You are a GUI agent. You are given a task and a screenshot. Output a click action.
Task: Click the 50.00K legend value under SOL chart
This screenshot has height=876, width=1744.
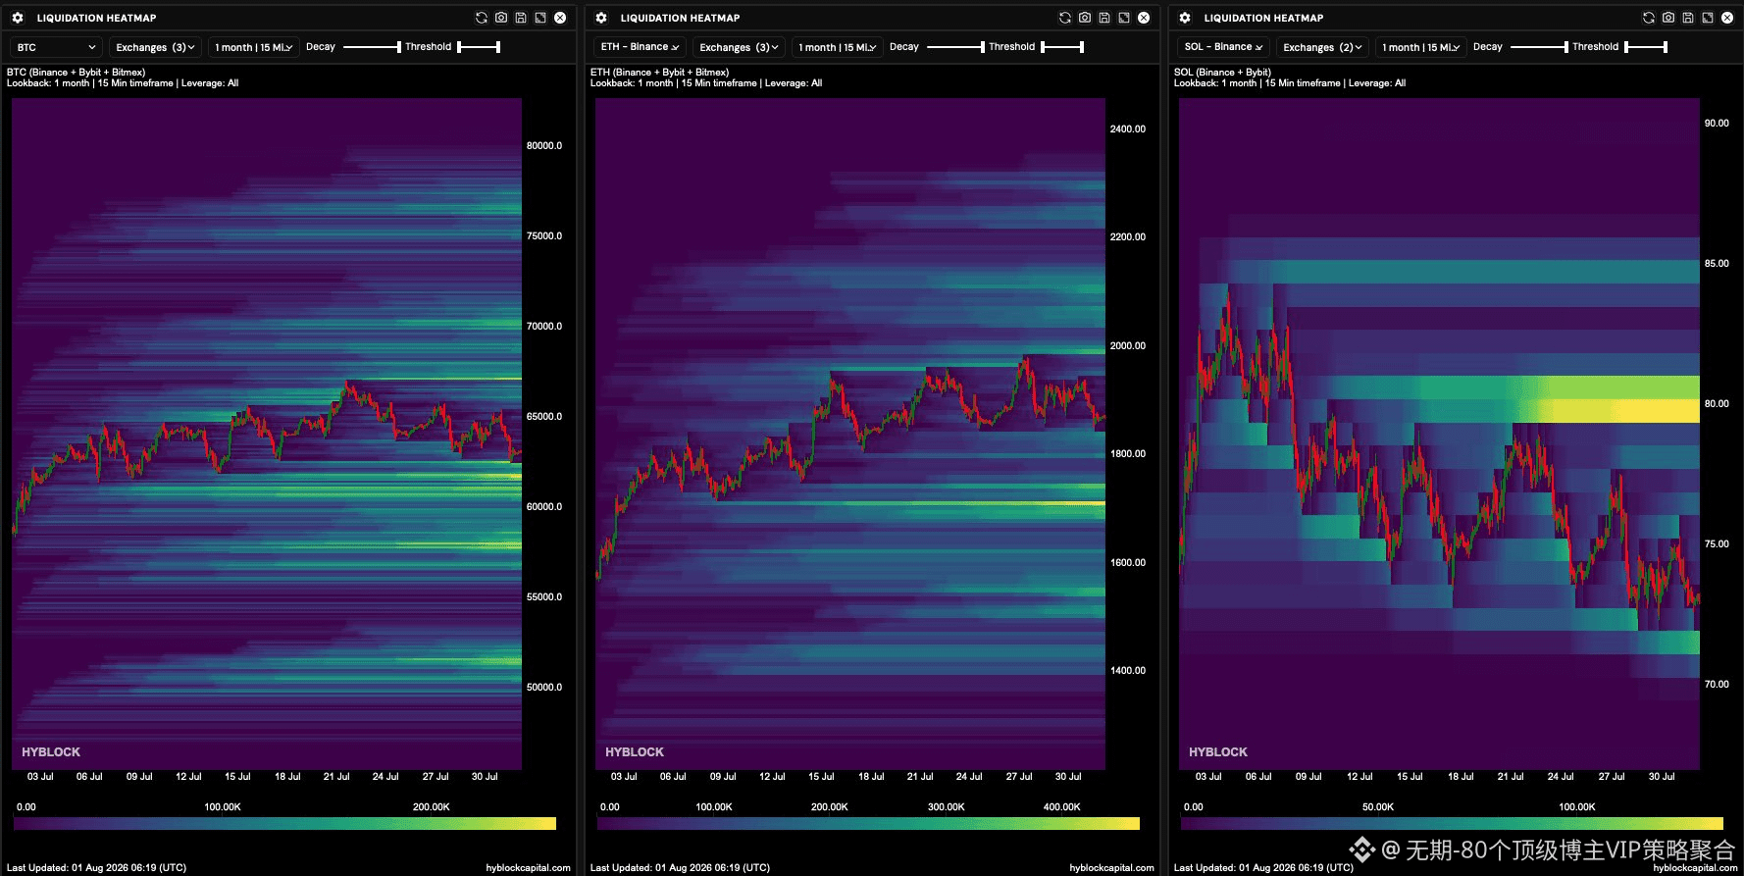click(1378, 807)
